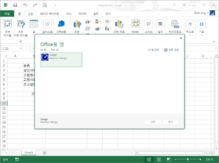The image size is (219, 163).
Task: Collapse the ribbon with the chevron
Action: (214, 42)
